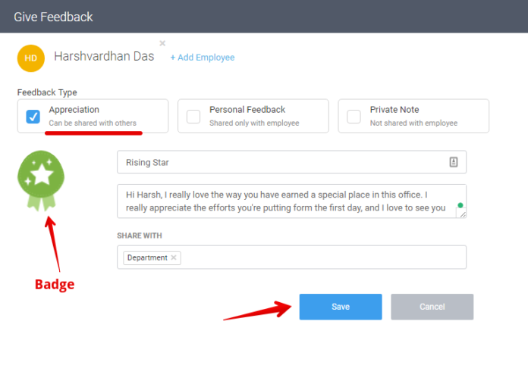Open the Rising Star badge title field
This screenshot has width=528, height=368.
coord(281,162)
